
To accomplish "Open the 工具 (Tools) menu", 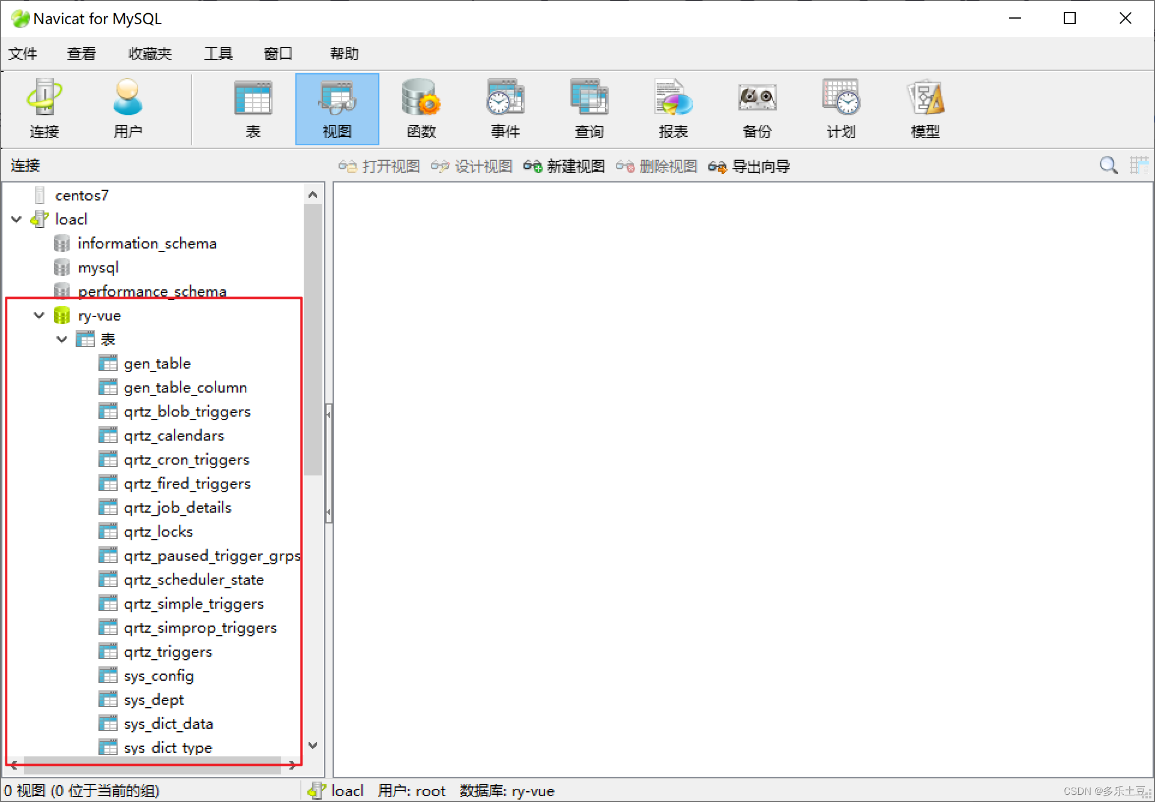I will tap(218, 54).
